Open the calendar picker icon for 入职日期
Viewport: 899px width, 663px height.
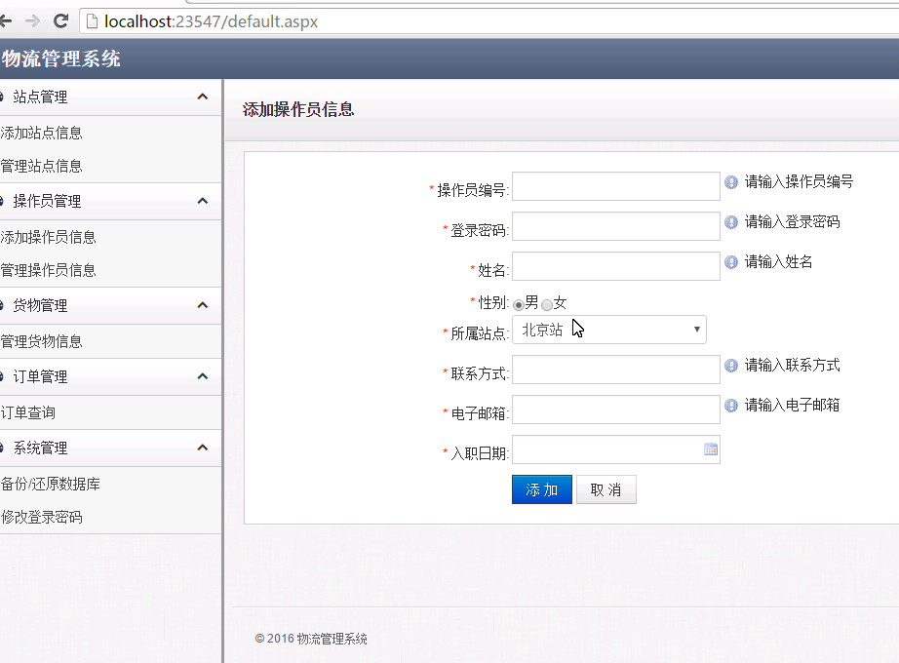pos(711,449)
